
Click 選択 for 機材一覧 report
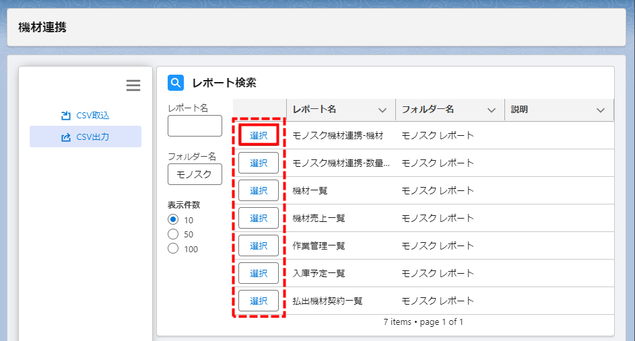pyautogui.click(x=259, y=190)
